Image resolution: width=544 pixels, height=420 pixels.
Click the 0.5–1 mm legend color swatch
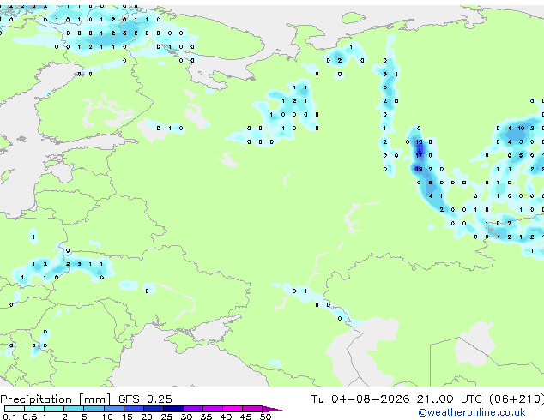[x=34, y=409]
